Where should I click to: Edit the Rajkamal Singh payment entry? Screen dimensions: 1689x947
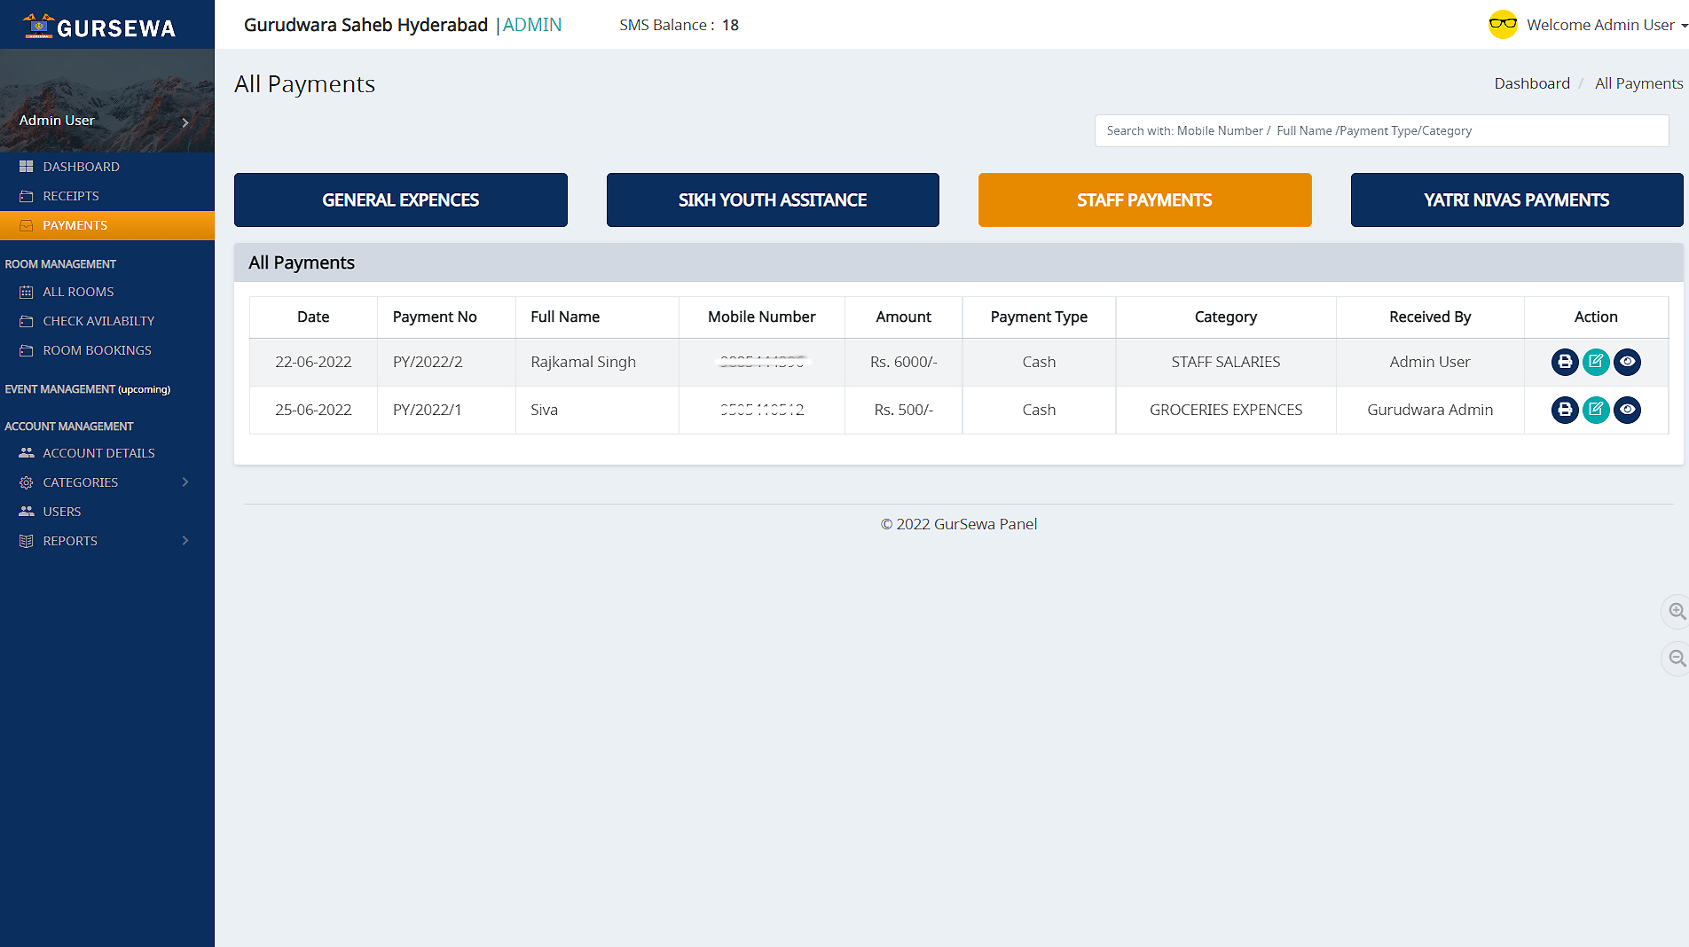1596,362
